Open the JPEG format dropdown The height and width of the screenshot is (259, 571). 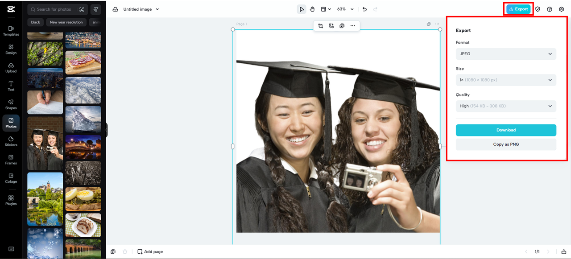pos(506,54)
